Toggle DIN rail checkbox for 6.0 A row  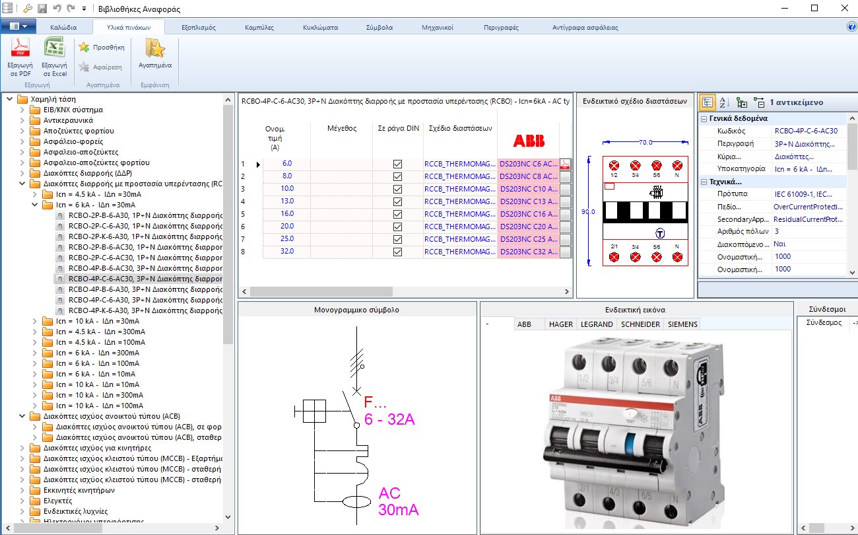(x=397, y=164)
